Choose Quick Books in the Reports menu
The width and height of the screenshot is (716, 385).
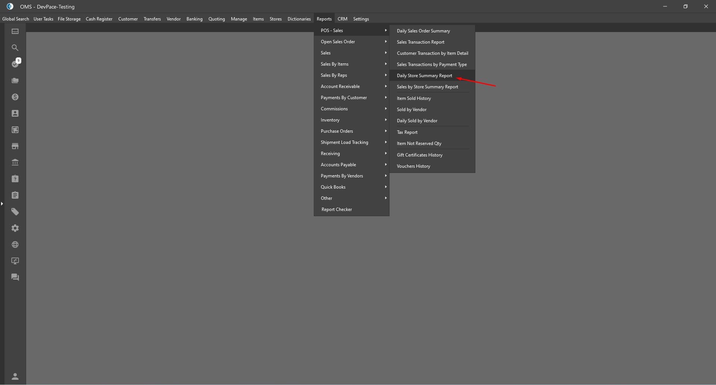351,187
